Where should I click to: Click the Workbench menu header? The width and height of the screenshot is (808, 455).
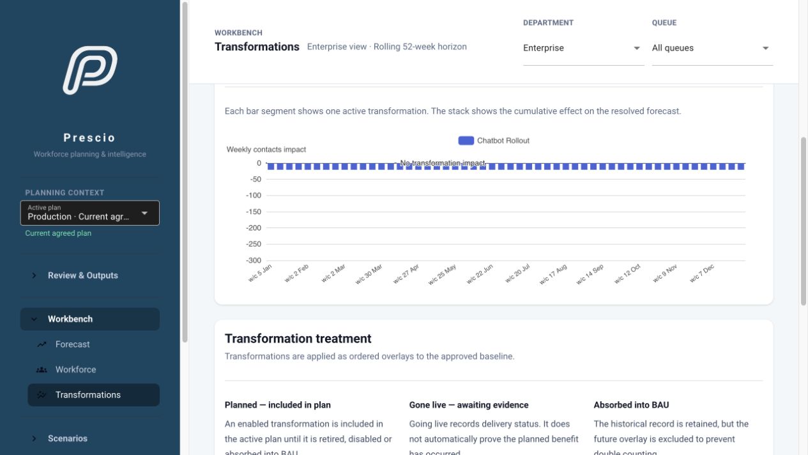point(90,319)
